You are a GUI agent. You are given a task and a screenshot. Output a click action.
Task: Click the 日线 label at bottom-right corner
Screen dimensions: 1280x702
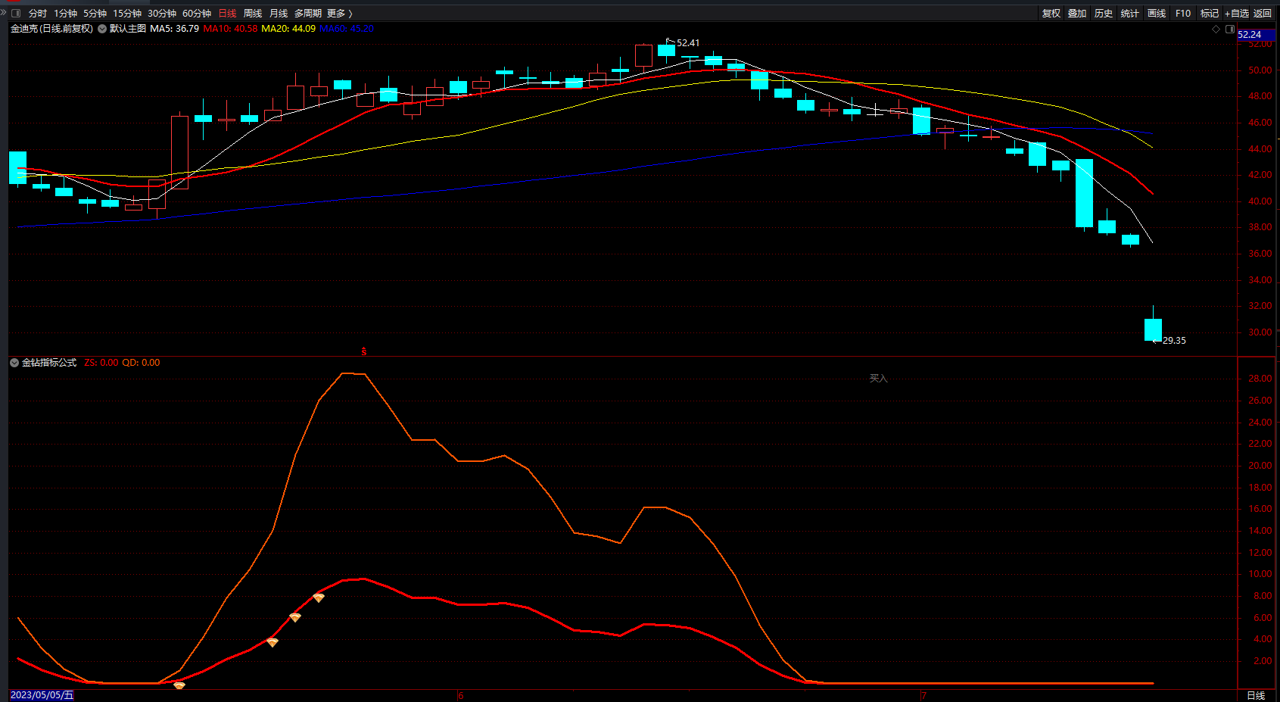point(1256,695)
